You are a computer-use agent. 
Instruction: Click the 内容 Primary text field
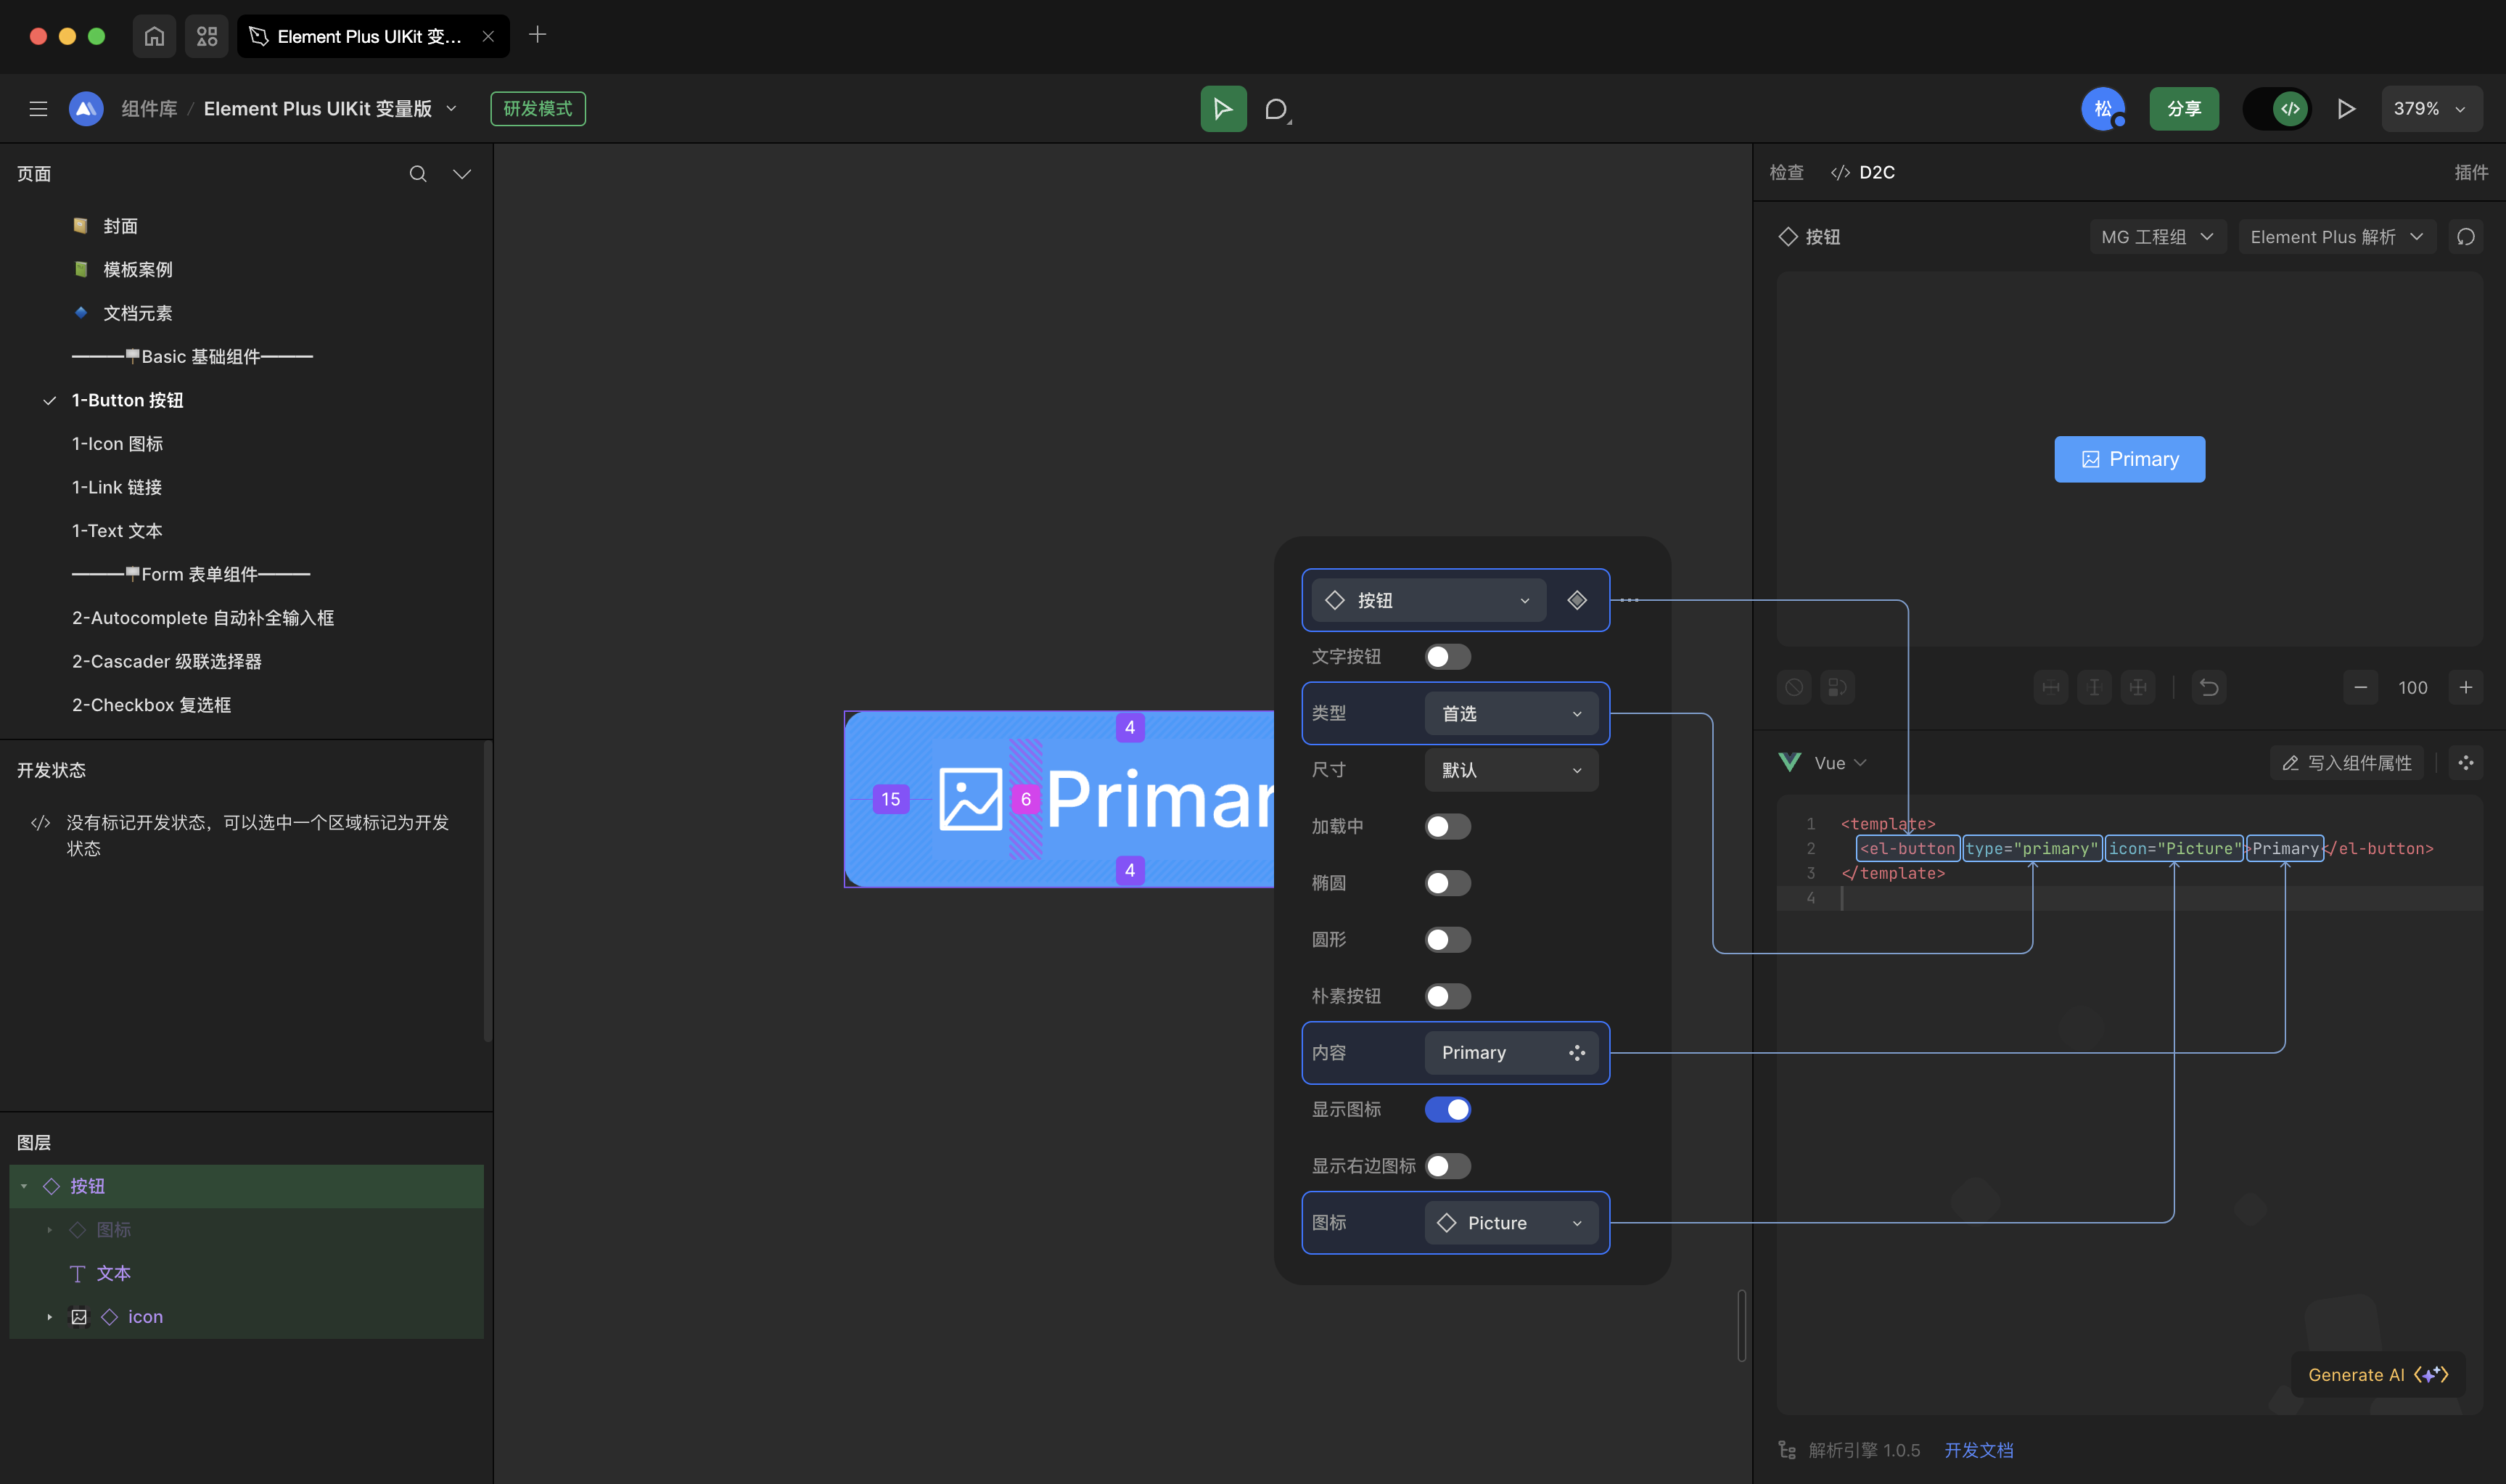point(1511,1053)
